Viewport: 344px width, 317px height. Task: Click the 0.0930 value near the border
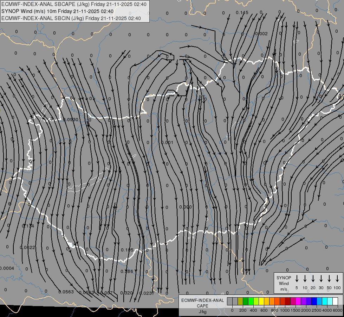click(71, 120)
